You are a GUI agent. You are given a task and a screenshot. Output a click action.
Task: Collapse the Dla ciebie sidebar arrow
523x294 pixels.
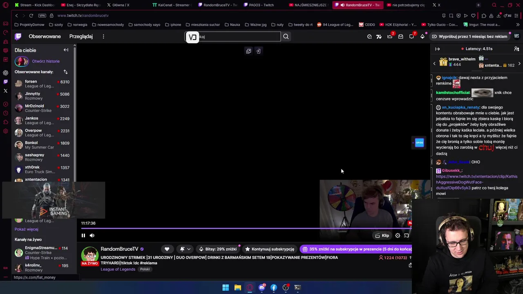(66, 50)
